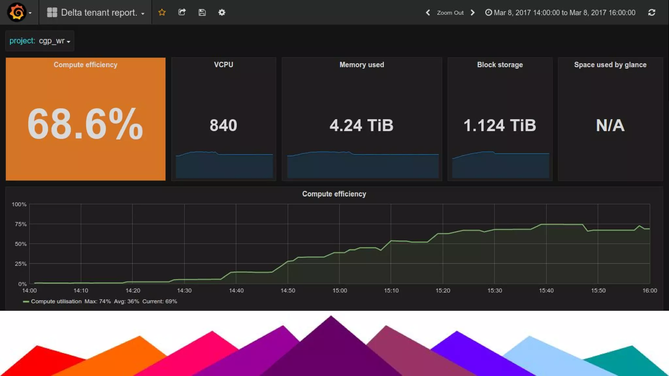Viewport: 669px width, 376px height.
Task: Click the 16:00 x-axis time label
Action: click(x=650, y=290)
